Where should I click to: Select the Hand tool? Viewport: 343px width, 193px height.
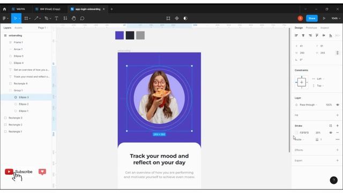pos(74,18)
